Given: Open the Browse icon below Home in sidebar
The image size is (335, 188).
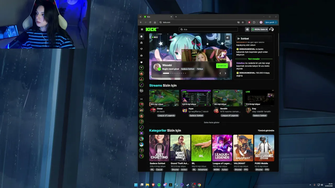Looking at the screenshot, I should (142, 43).
